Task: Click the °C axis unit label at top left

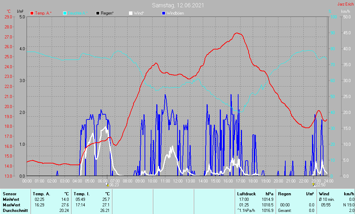Action: [9, 11]
